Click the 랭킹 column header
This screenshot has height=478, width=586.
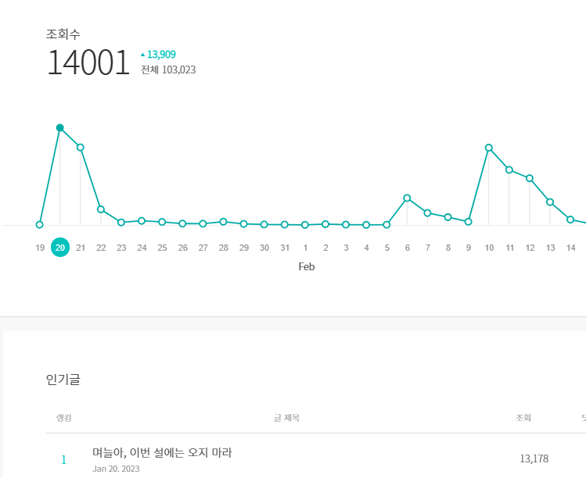coord(63,418)
